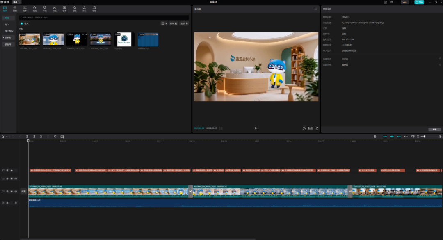The height and width of the screenshot is (240, 443).
Task: Open the Text tab
Action: pos(25,9)
